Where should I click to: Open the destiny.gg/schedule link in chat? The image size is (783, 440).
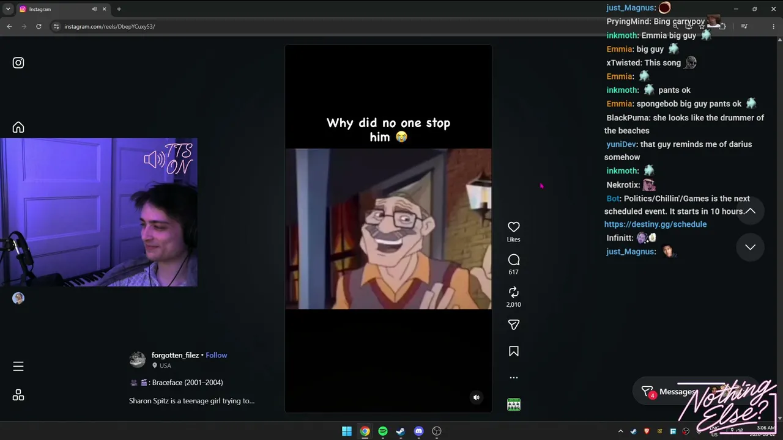(655, 224)
